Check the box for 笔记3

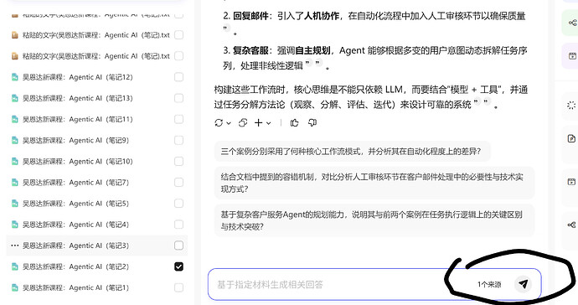tap(178, 246)
